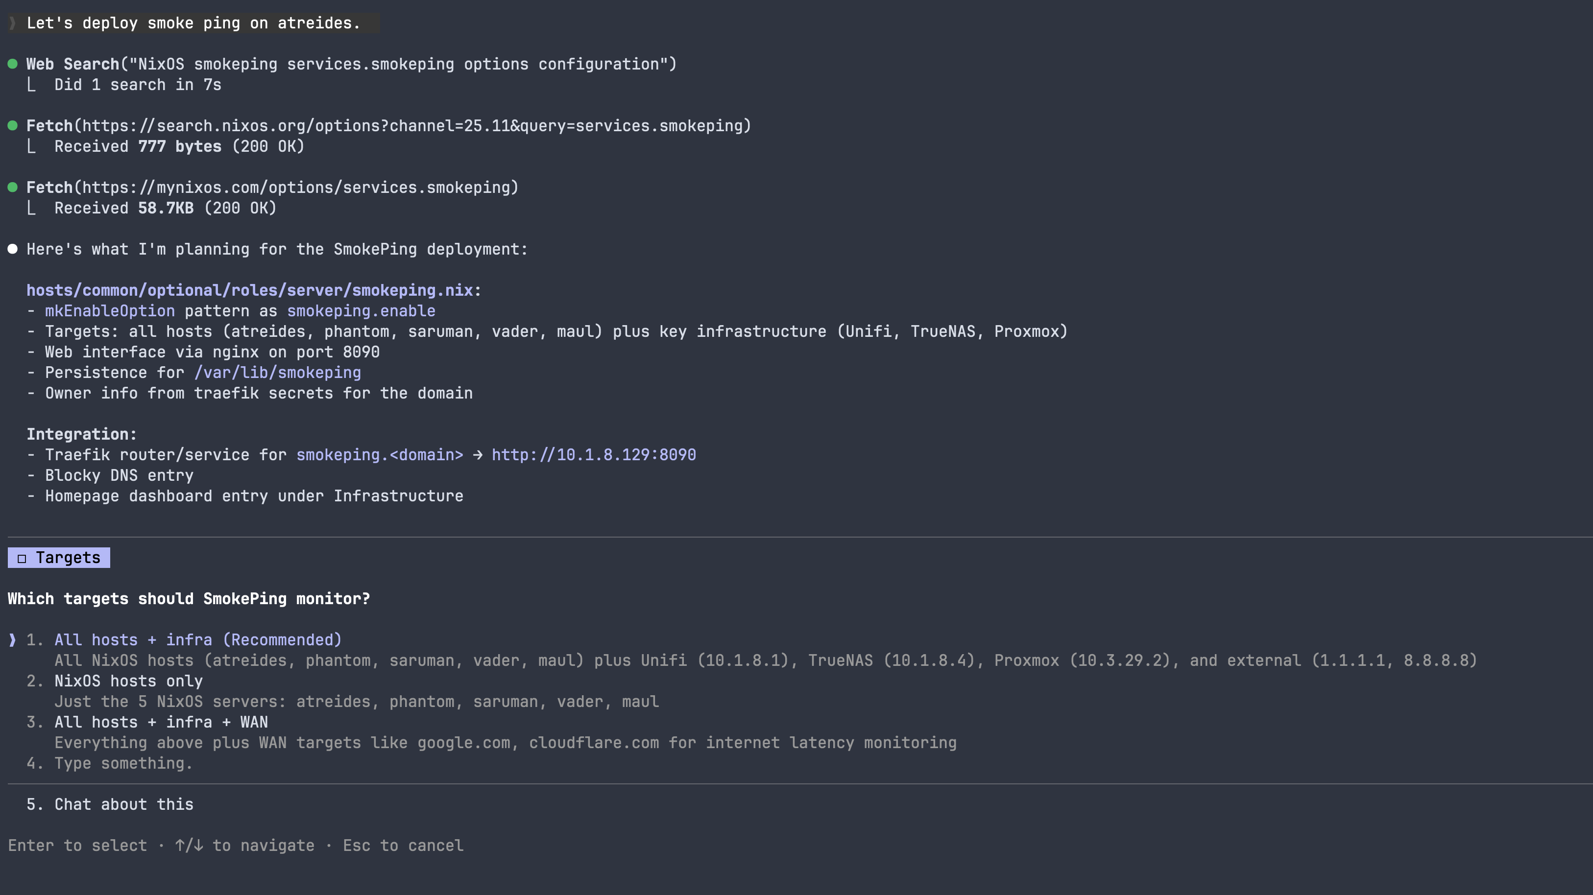The width and height of the screenshot is (1593, 895).
Task: Select the Targets tab label
Action: 68,558
